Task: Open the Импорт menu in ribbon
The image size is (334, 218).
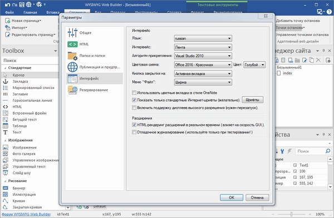Action: (x=16, y=28)
